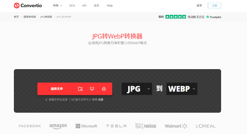The width and height of the screenshot is (247, 134).
Task: Click the 极好 rating label
Action: [161, 17]
